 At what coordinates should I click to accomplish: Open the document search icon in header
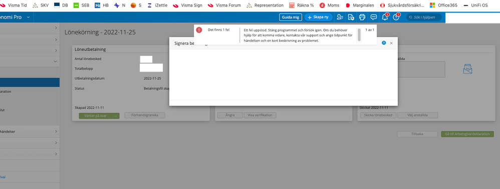coord(351,17)
